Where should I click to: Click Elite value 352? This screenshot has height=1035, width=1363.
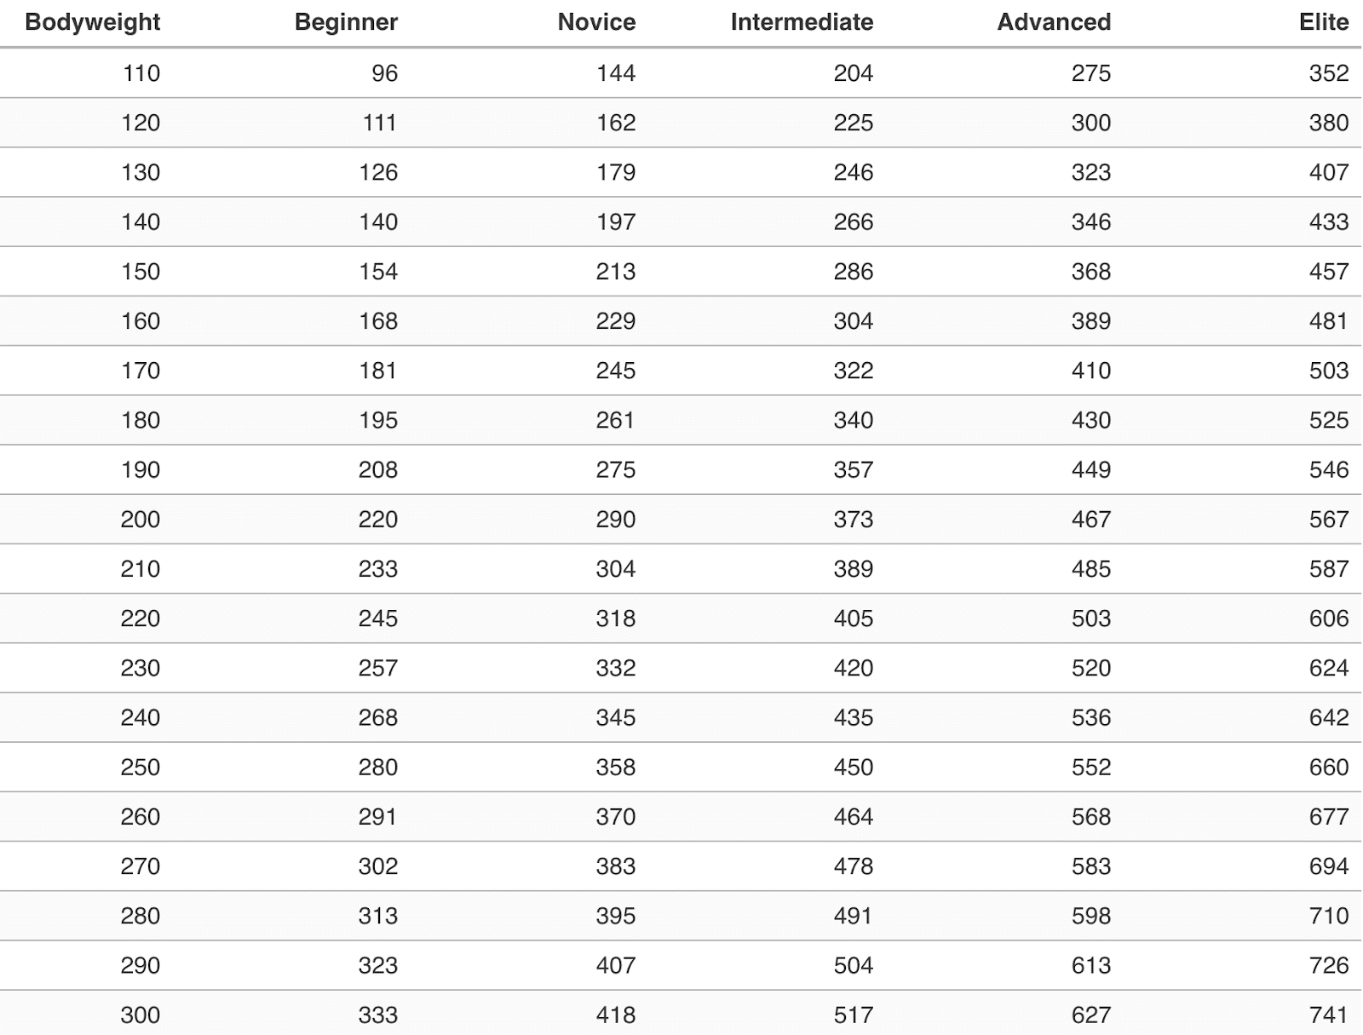pos(1329,73)
